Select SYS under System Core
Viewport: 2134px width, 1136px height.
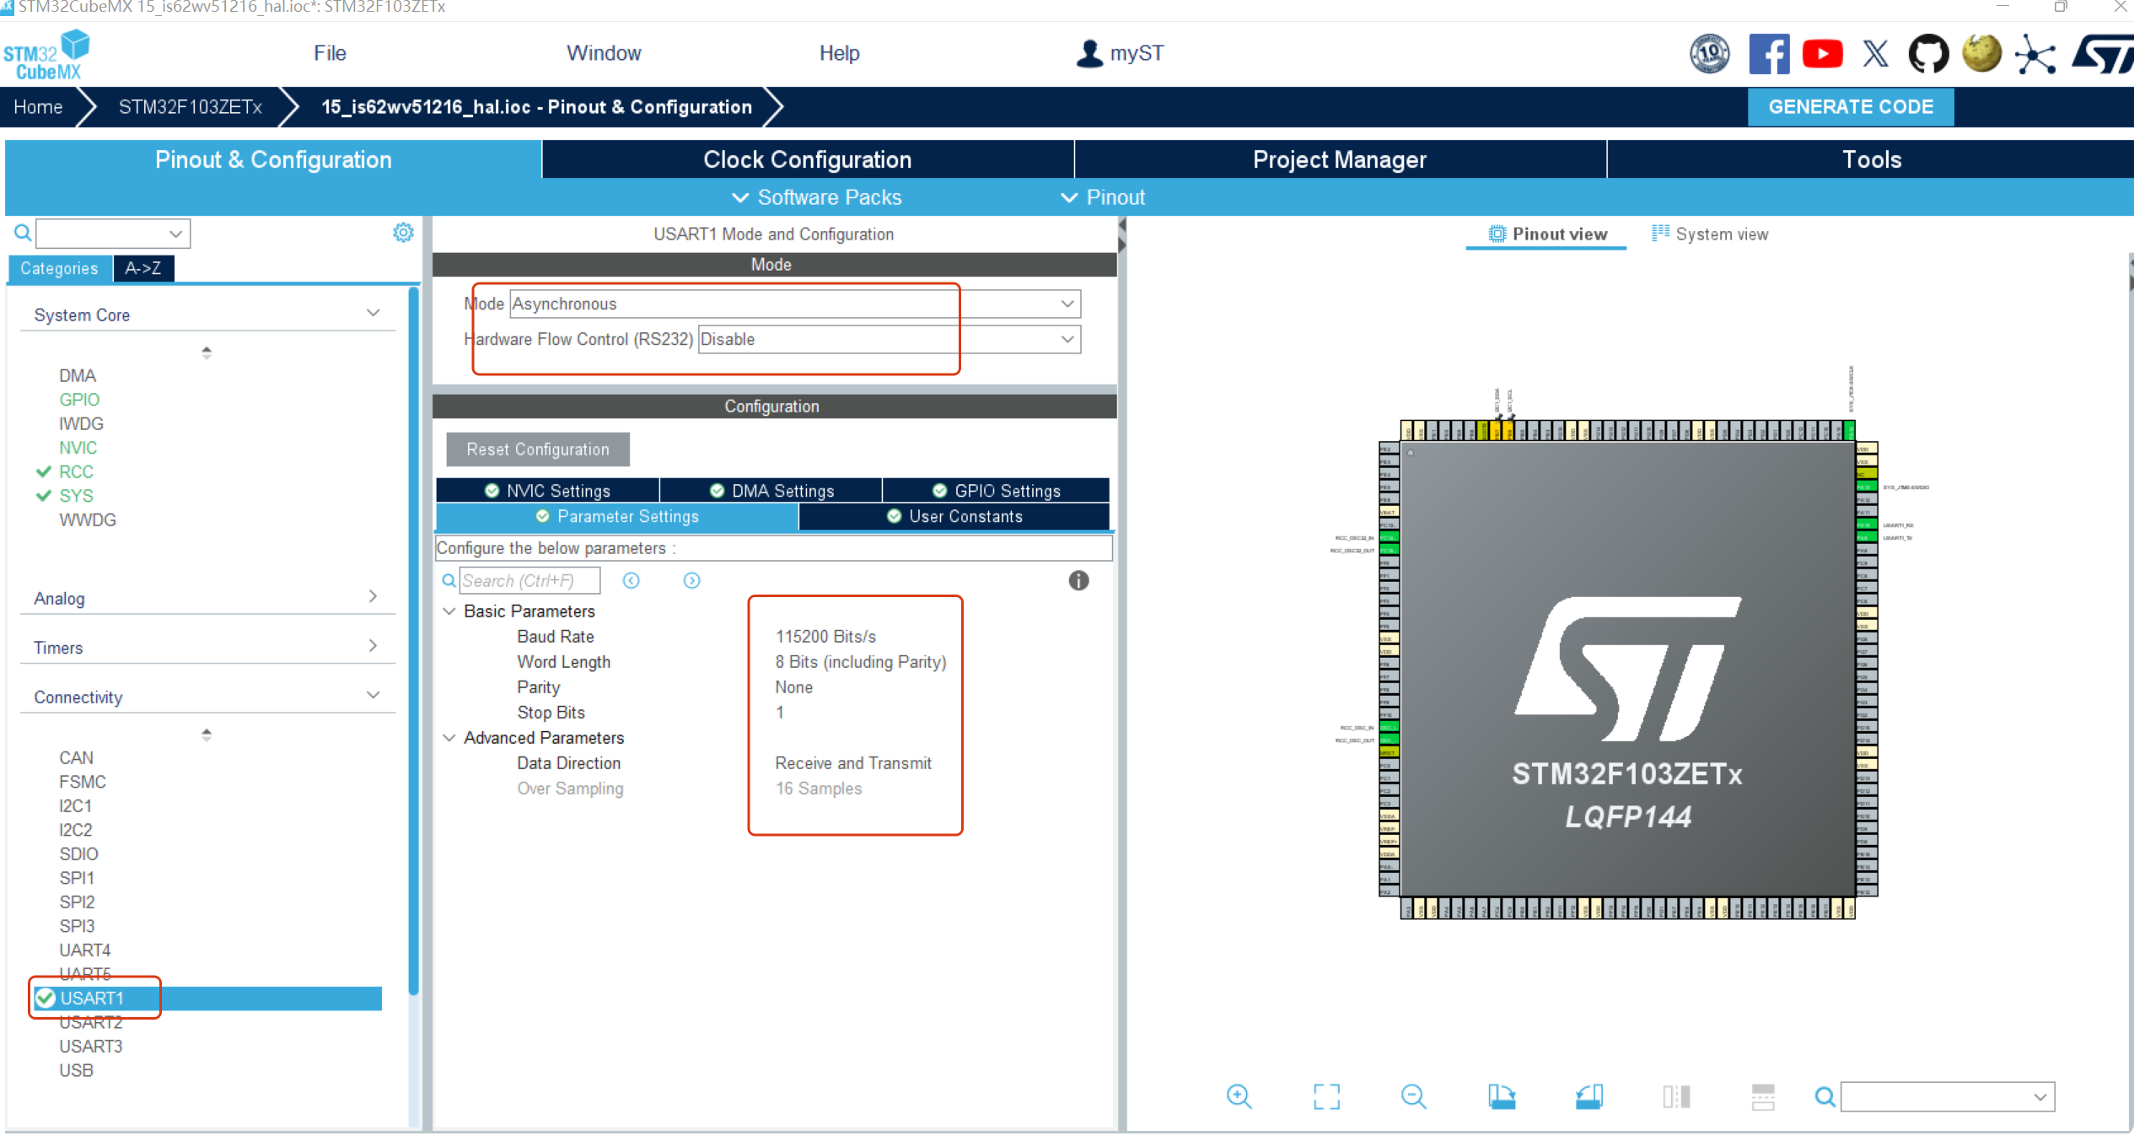(76, 495)
